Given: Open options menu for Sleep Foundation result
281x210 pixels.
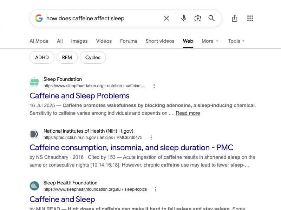Looking at the screenshot, I should [x=154, y=86].
